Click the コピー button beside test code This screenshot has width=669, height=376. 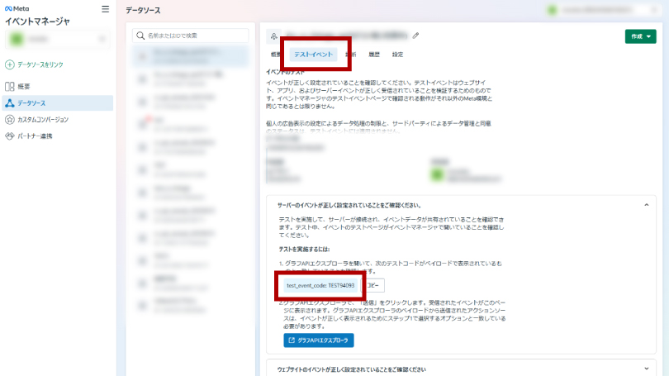374,285
